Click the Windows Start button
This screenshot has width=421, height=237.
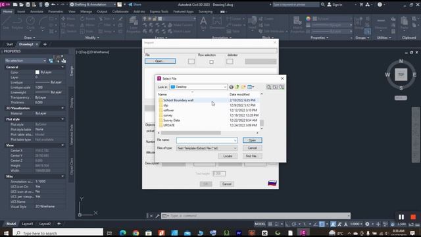pyautogui.click(x=6, y=233)
